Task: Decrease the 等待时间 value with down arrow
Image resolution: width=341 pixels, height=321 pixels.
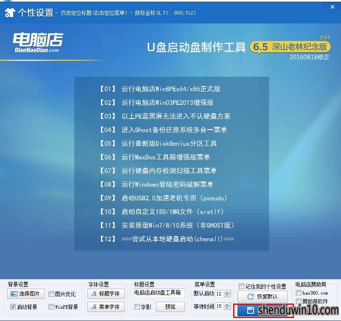Action: tap(227, 308)
